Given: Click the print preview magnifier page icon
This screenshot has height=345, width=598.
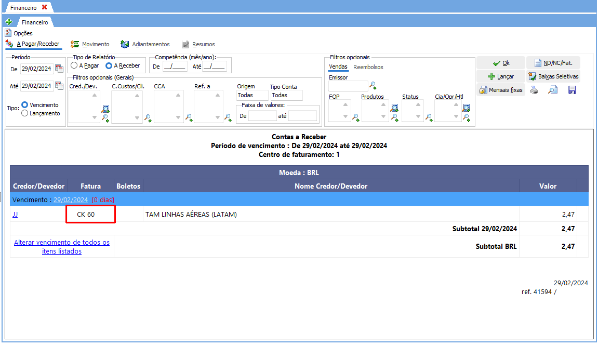Looking at the screenshot, I should [x=553, y=90].
